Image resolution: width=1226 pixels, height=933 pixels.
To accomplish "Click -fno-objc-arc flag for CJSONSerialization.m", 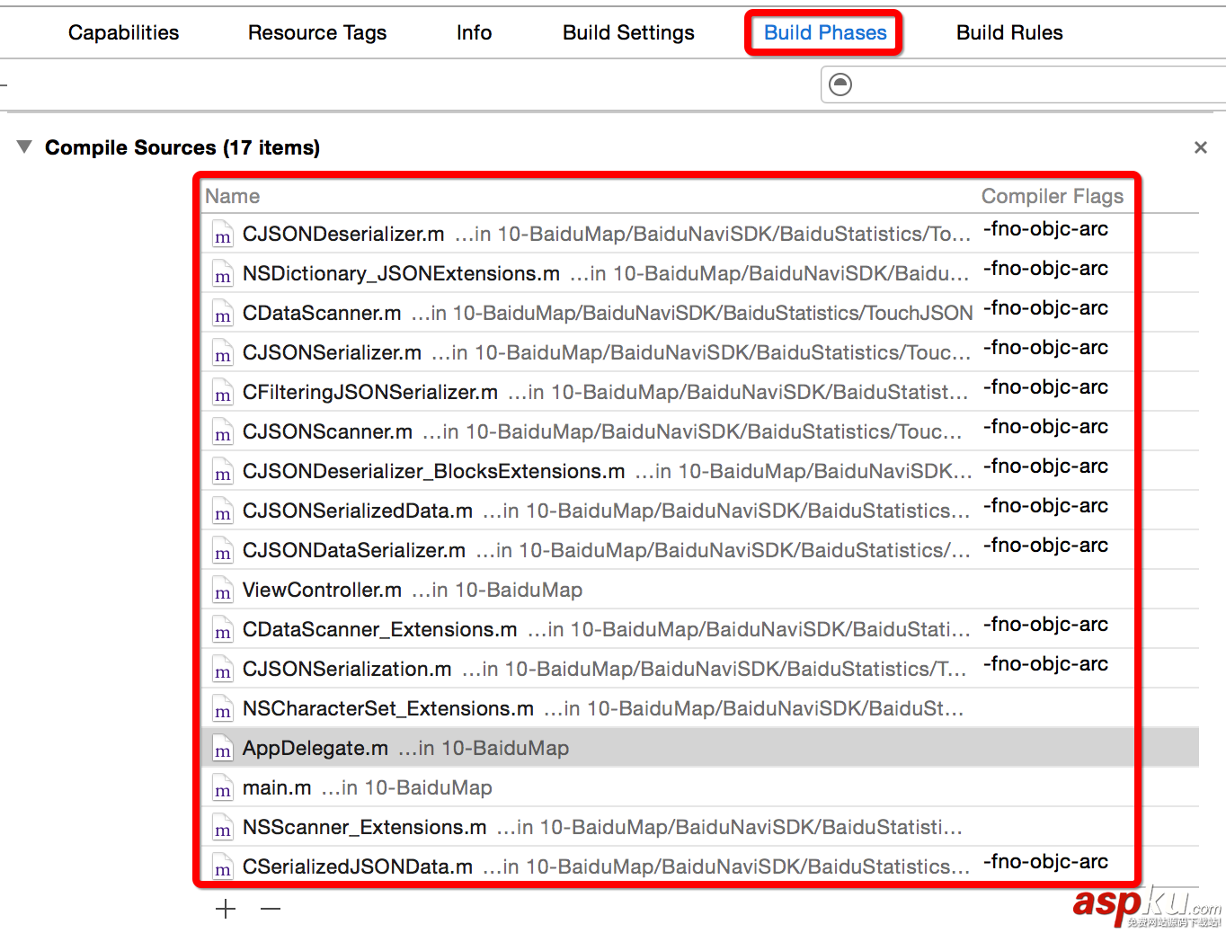I will click(x=1045, y=664).
